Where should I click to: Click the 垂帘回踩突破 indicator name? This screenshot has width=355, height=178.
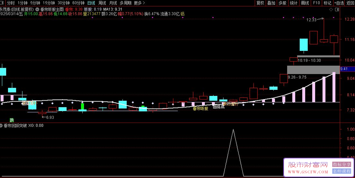pyautogui.click(x=15, y=126)
